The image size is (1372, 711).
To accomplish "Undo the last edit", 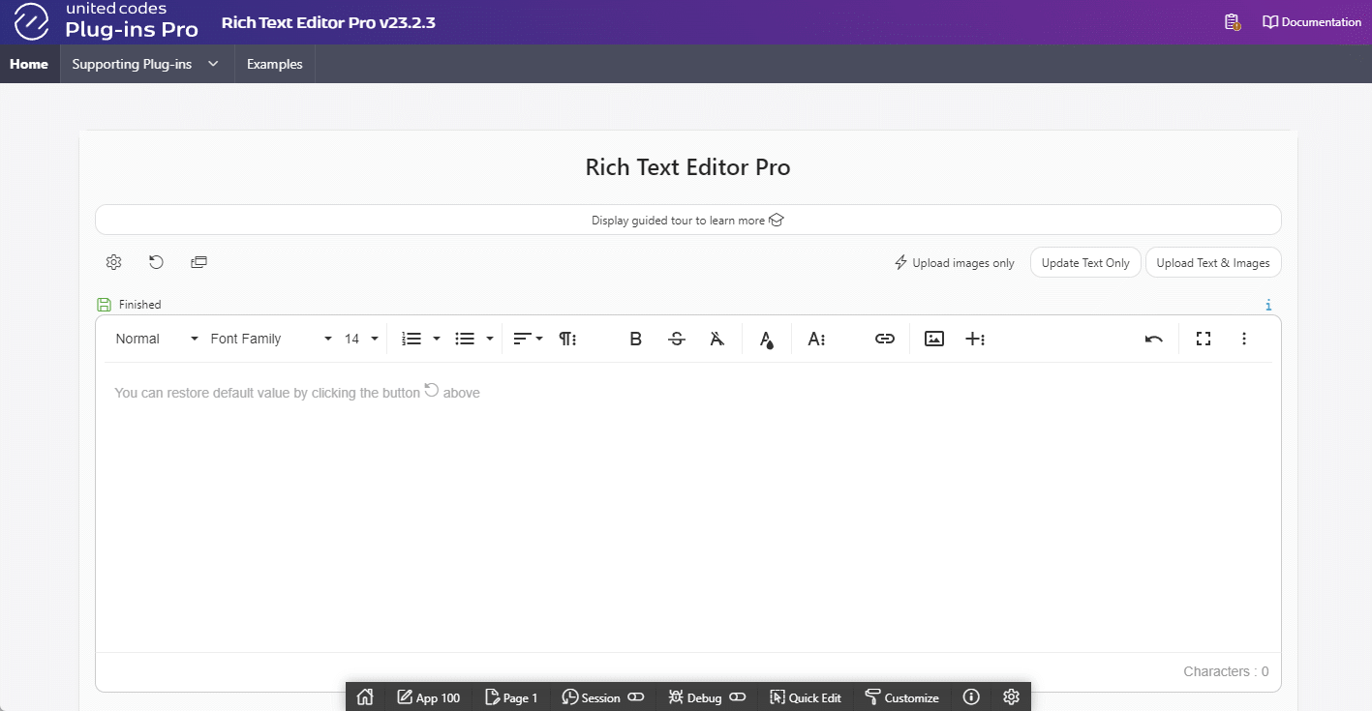I will 1154,339.
